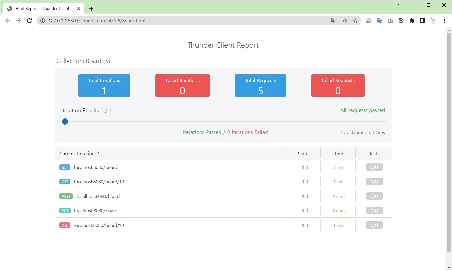The height and width of the screenshot is (271, 452).
Task: Click the Failed Requests card
Action: (x=338, y=86)
